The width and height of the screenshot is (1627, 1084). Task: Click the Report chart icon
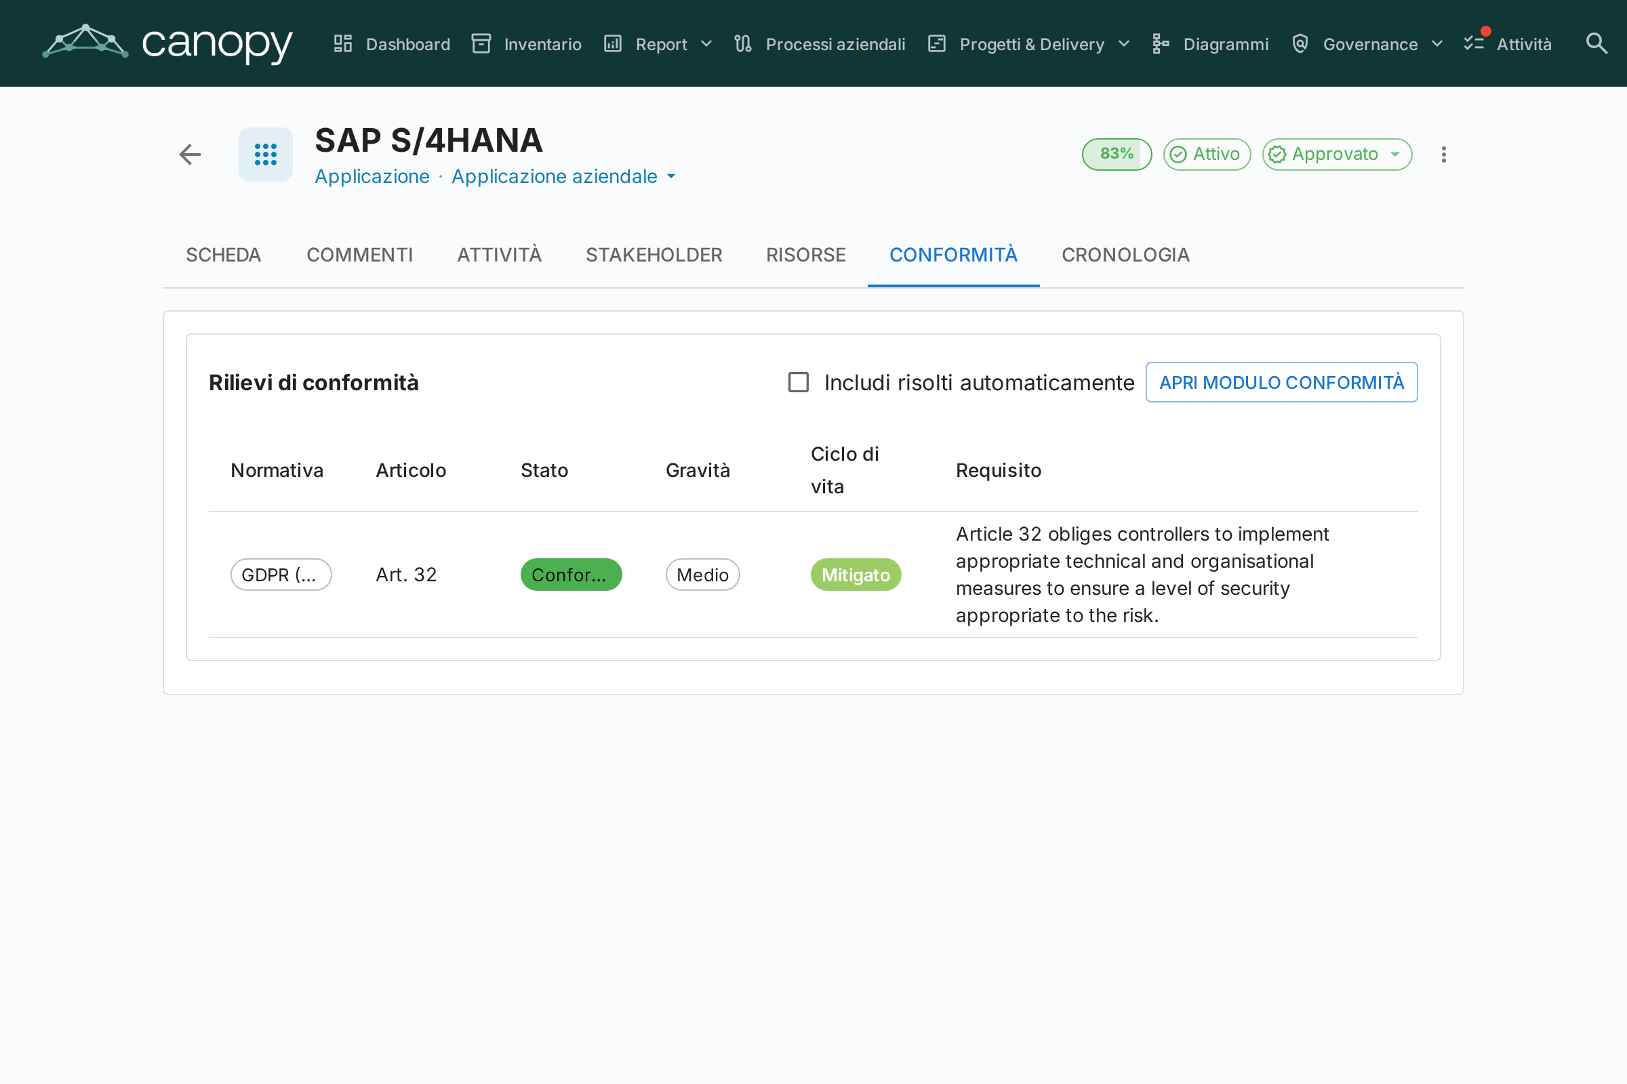pos(613,43)
